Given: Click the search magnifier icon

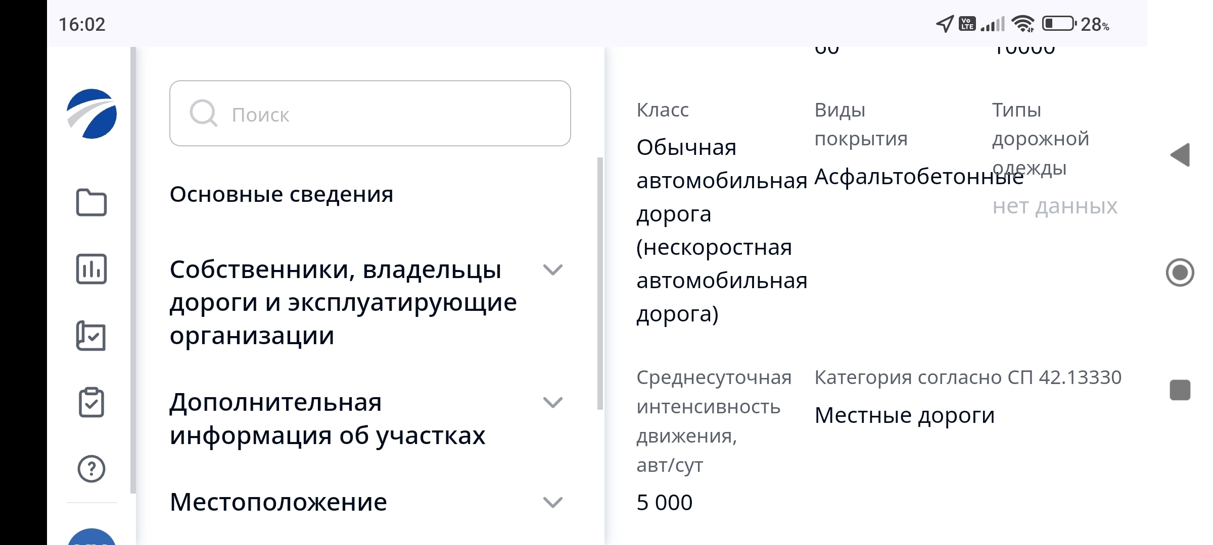Looking at the screenshot, I should pyautogui.click(x=203, y=113).
